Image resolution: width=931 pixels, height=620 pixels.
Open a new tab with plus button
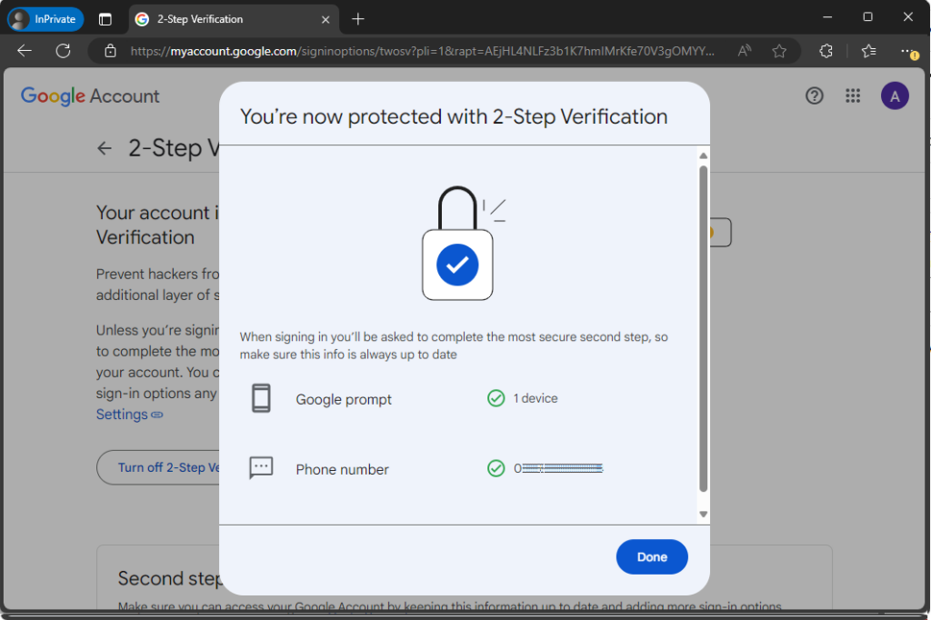pyautogui.click(x=358, y=18)
